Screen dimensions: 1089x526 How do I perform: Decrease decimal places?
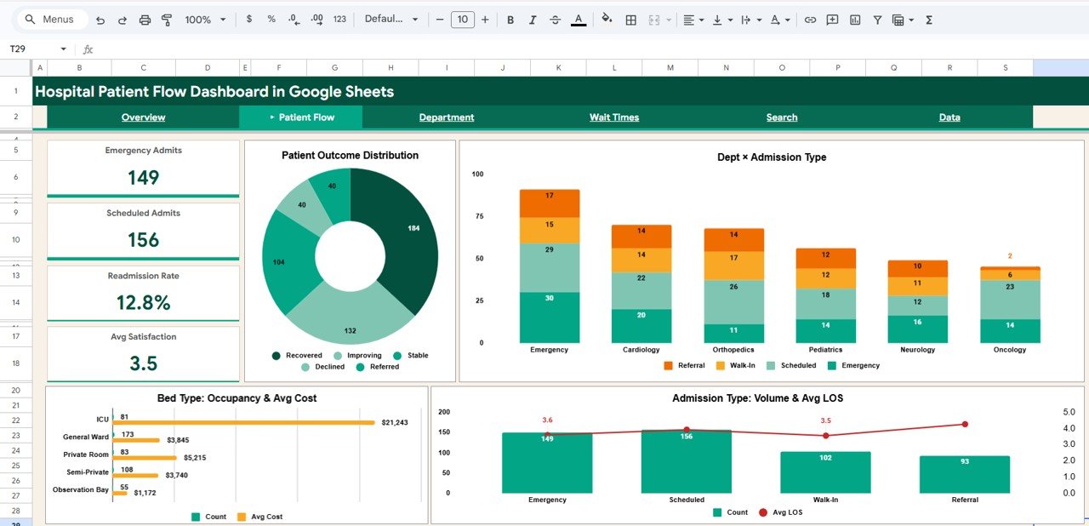[293, 19]
